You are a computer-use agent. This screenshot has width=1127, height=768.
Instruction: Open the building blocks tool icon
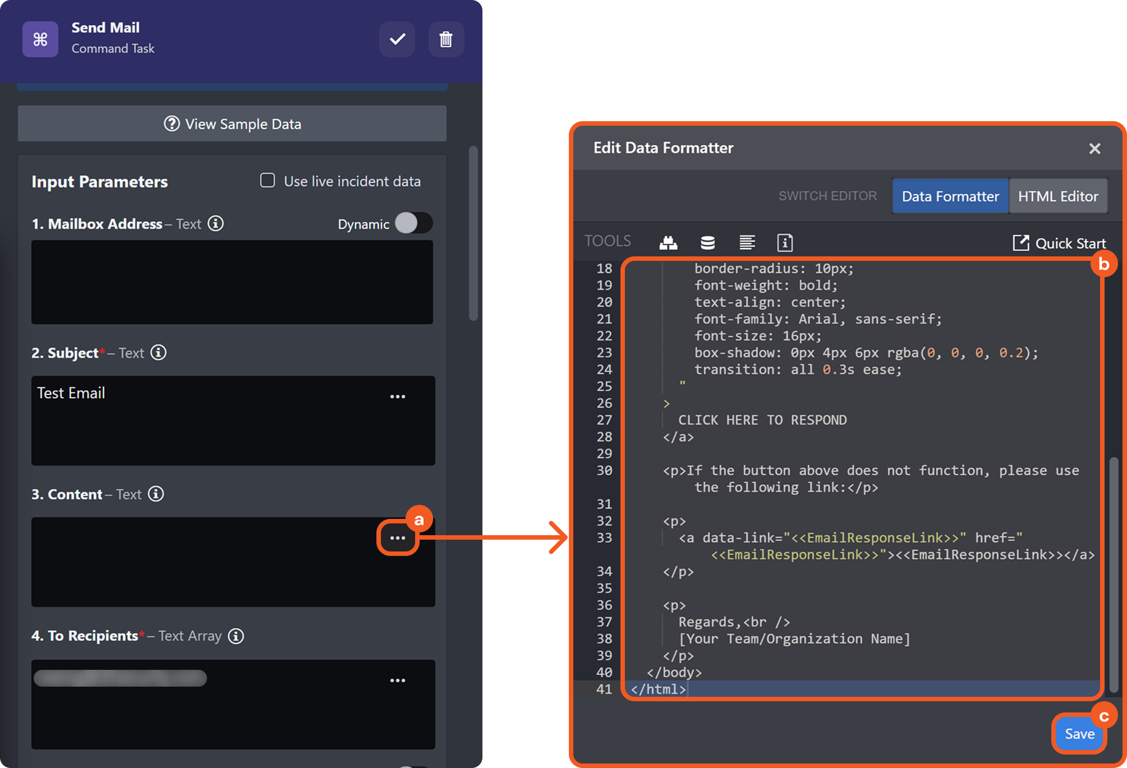668,243
